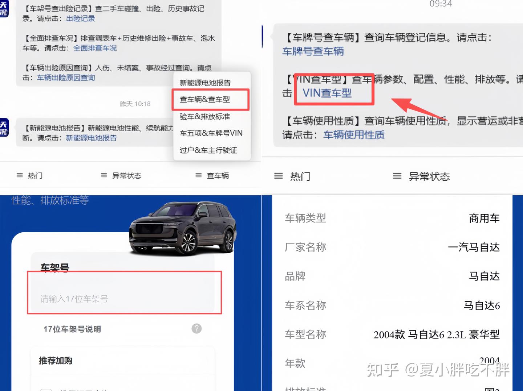Open the 车牌号查车辆 link

(313, 51)
